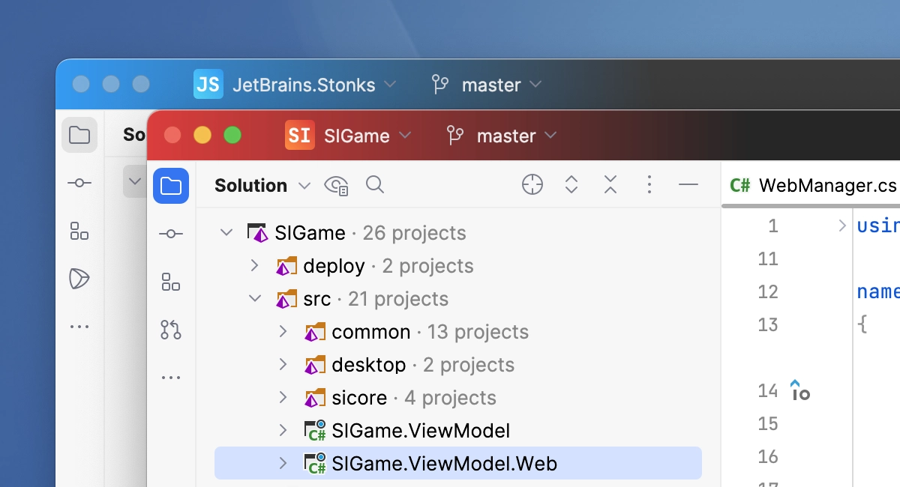Screen dimensions: 900x487
Task: Hide the Solution panel with the minimize dash
Action: coord(688,185)
